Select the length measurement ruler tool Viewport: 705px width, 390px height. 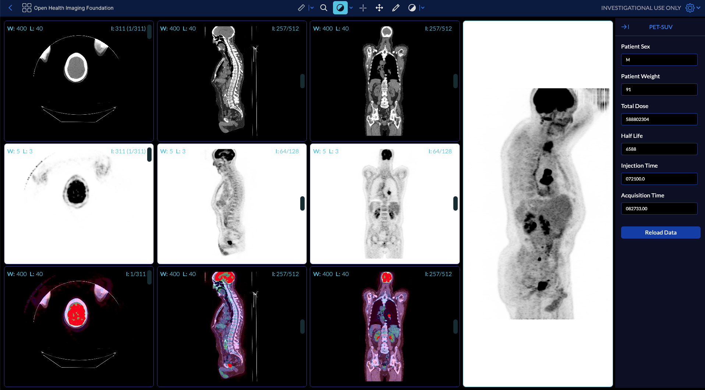[301, 8]
